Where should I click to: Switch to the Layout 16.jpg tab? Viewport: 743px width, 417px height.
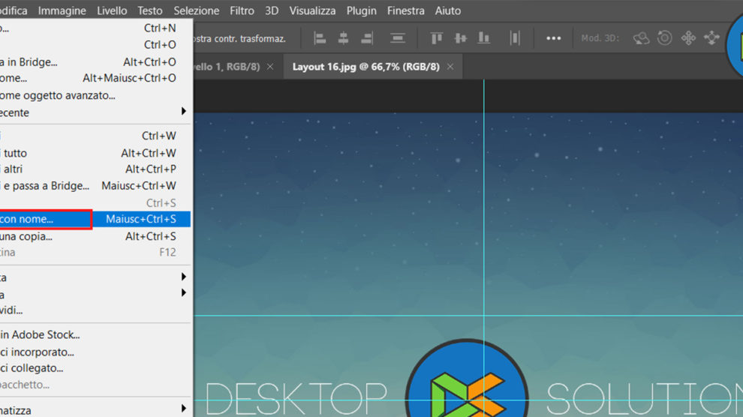(x=365, y=67)
